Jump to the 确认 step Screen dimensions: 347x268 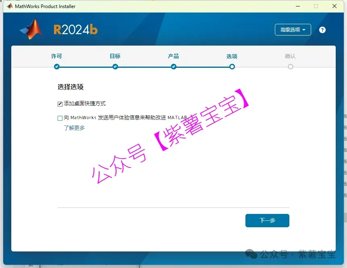(x=290, y=57)
